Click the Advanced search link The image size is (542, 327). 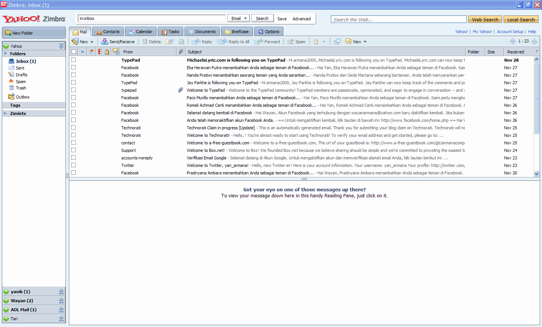click(x=302, y=19)
